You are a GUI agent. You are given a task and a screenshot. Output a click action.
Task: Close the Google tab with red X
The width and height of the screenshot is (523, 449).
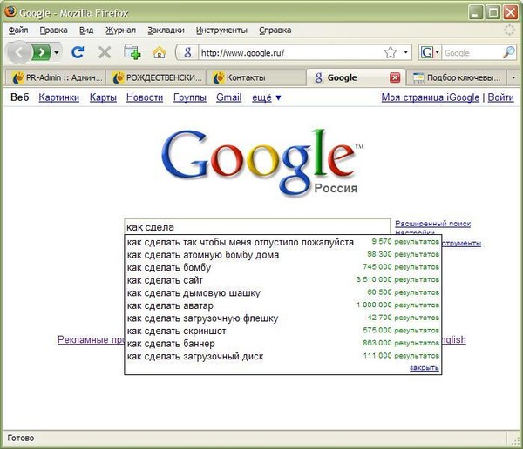(x=395, y=77)
